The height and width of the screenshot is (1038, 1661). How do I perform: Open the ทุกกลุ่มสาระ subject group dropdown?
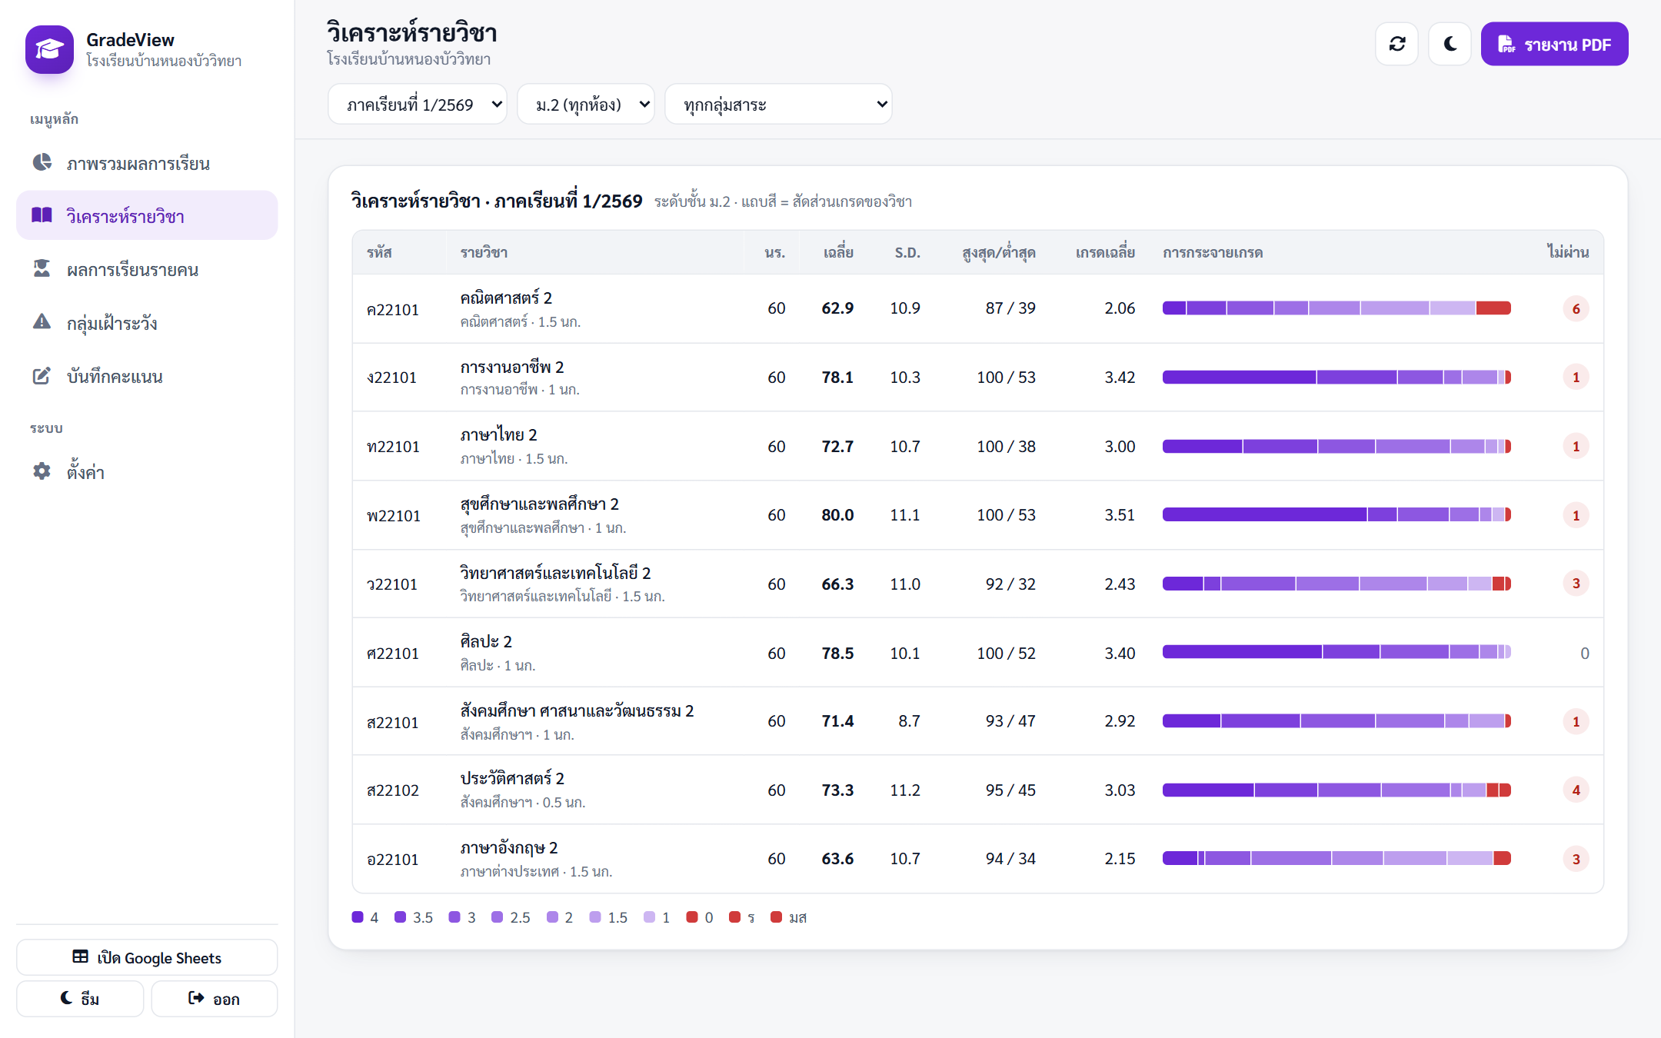click(778, 104)
